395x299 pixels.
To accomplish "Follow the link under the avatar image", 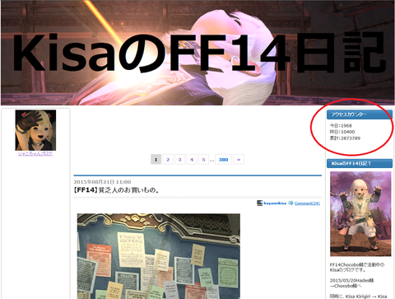I will pos(35,154).
